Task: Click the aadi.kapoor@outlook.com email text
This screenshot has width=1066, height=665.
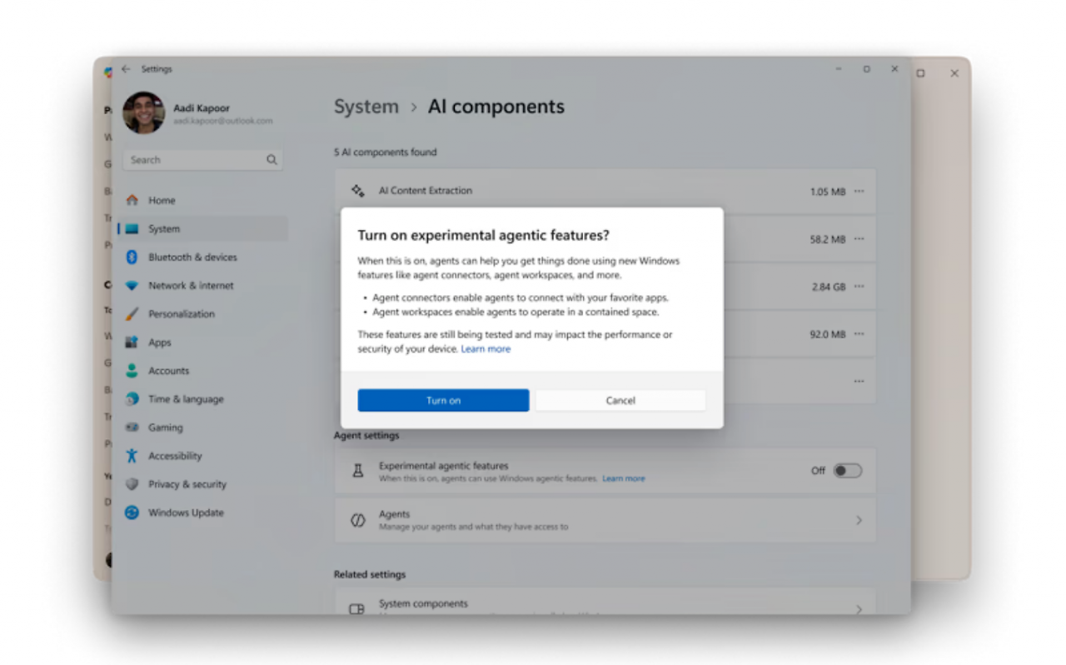Action: (x=223, y=121)
